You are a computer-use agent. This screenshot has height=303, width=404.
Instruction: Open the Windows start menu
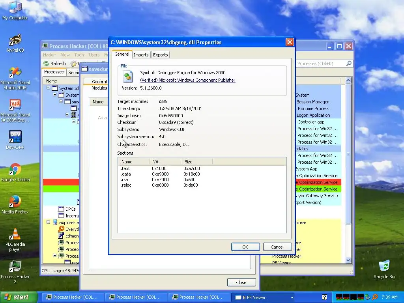tap(19, 297)
